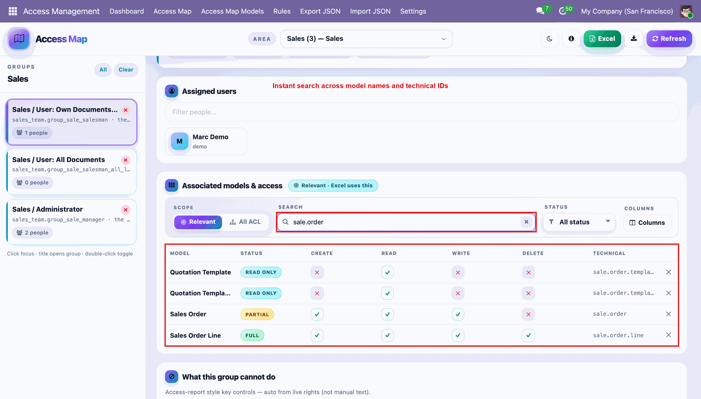
Task: Click the download icon button
Action: pos(634,39)
